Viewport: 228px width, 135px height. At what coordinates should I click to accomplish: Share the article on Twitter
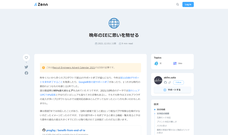26,67
